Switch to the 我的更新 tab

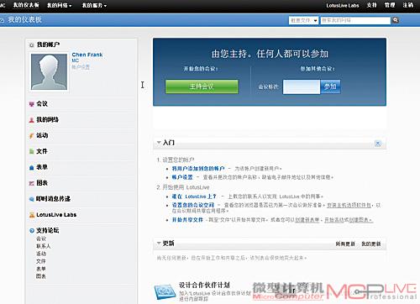370,244
